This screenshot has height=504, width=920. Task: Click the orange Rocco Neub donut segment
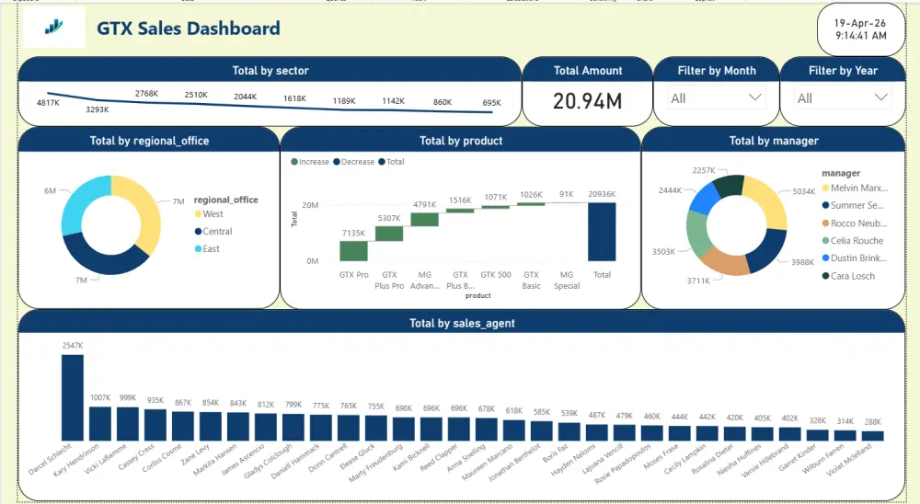pos(725,263)
